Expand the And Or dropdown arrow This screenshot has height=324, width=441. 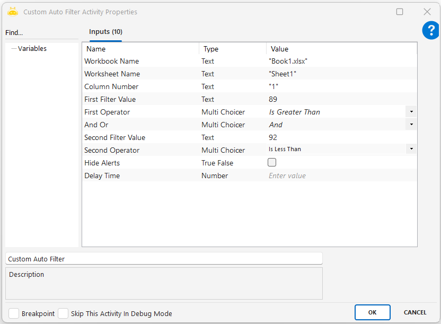(411, 125)
